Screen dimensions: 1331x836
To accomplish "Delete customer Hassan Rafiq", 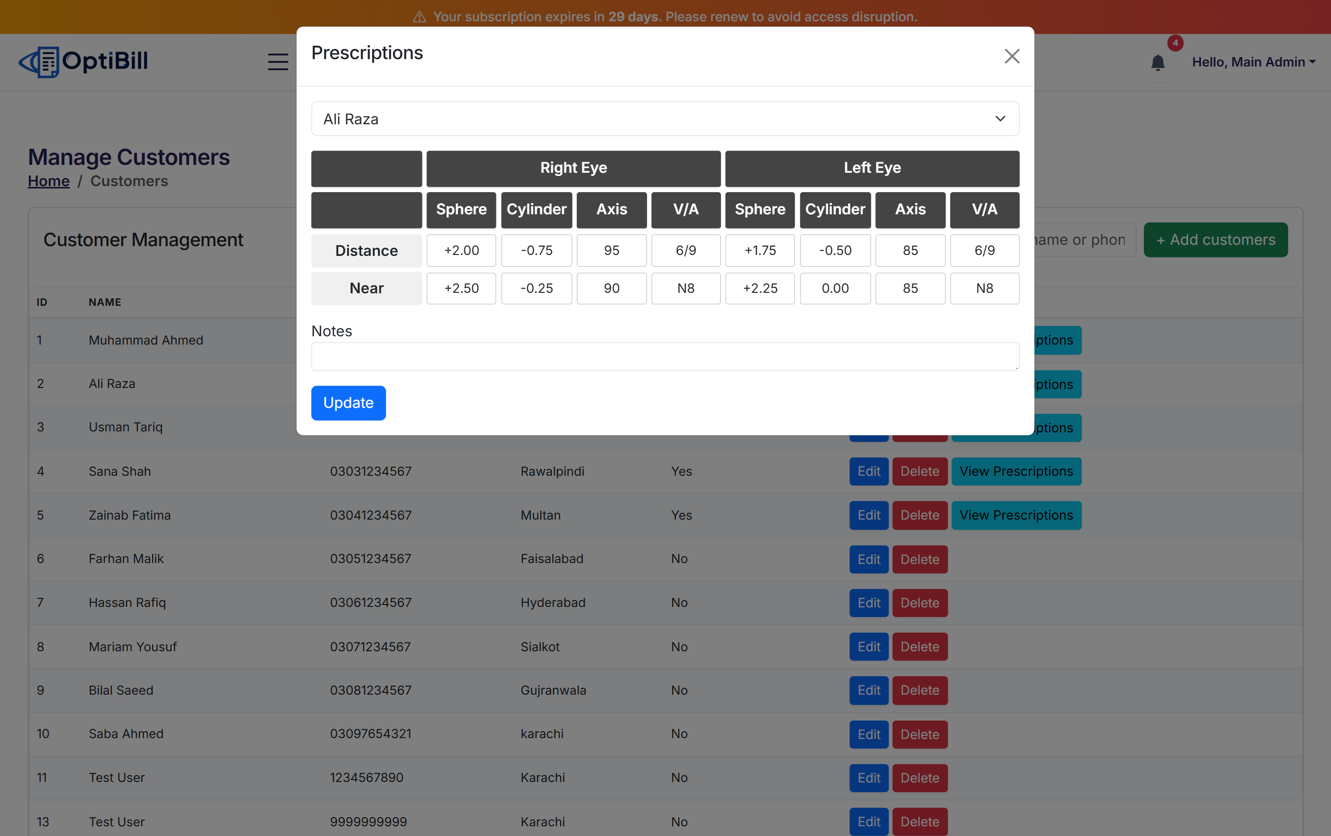I will click(x=920, y=603).
